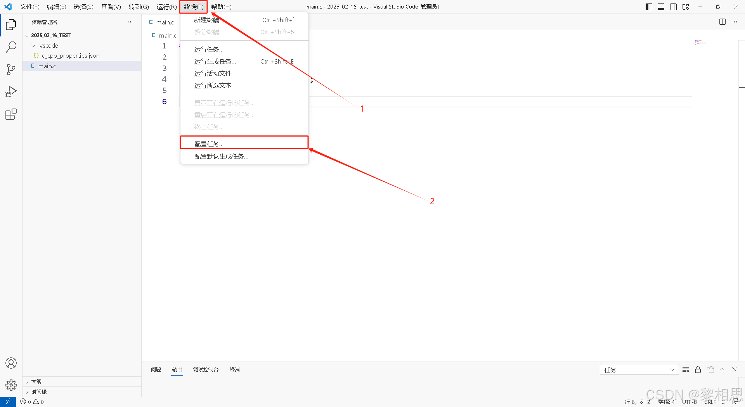Toggle primary side bar layout icon
745x407 pixels.
649,7
